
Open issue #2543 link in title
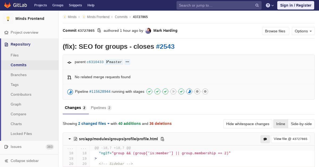click(x=165, y=46)
